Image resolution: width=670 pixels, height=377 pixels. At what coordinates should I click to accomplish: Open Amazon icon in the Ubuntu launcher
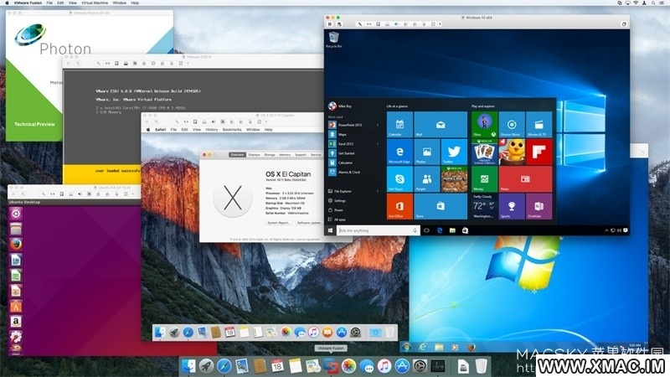[x=16, y=322]
